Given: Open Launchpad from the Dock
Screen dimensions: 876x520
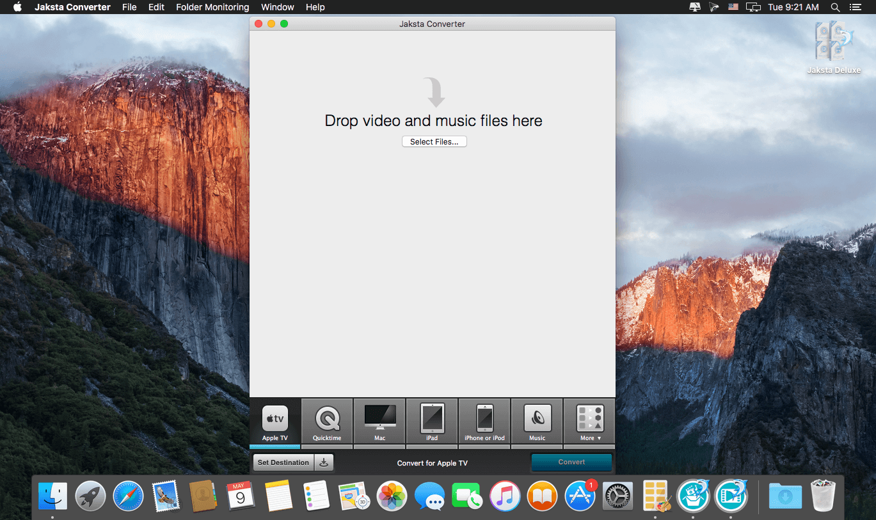Looking at the screenshot, I should click(x=90, y=496).
